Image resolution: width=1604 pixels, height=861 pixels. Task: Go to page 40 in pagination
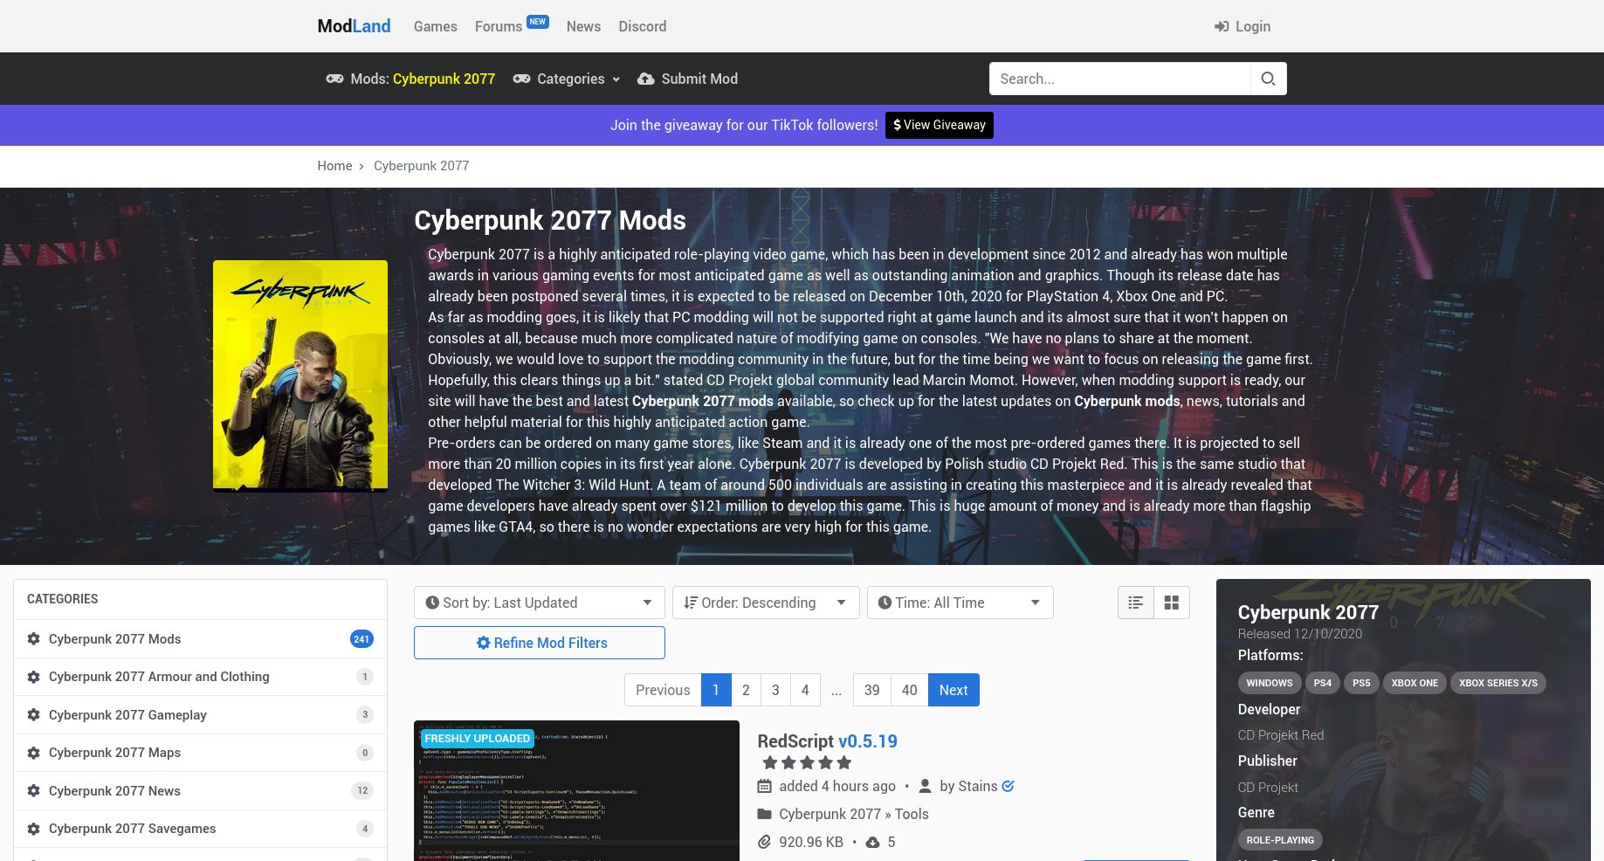909,690
